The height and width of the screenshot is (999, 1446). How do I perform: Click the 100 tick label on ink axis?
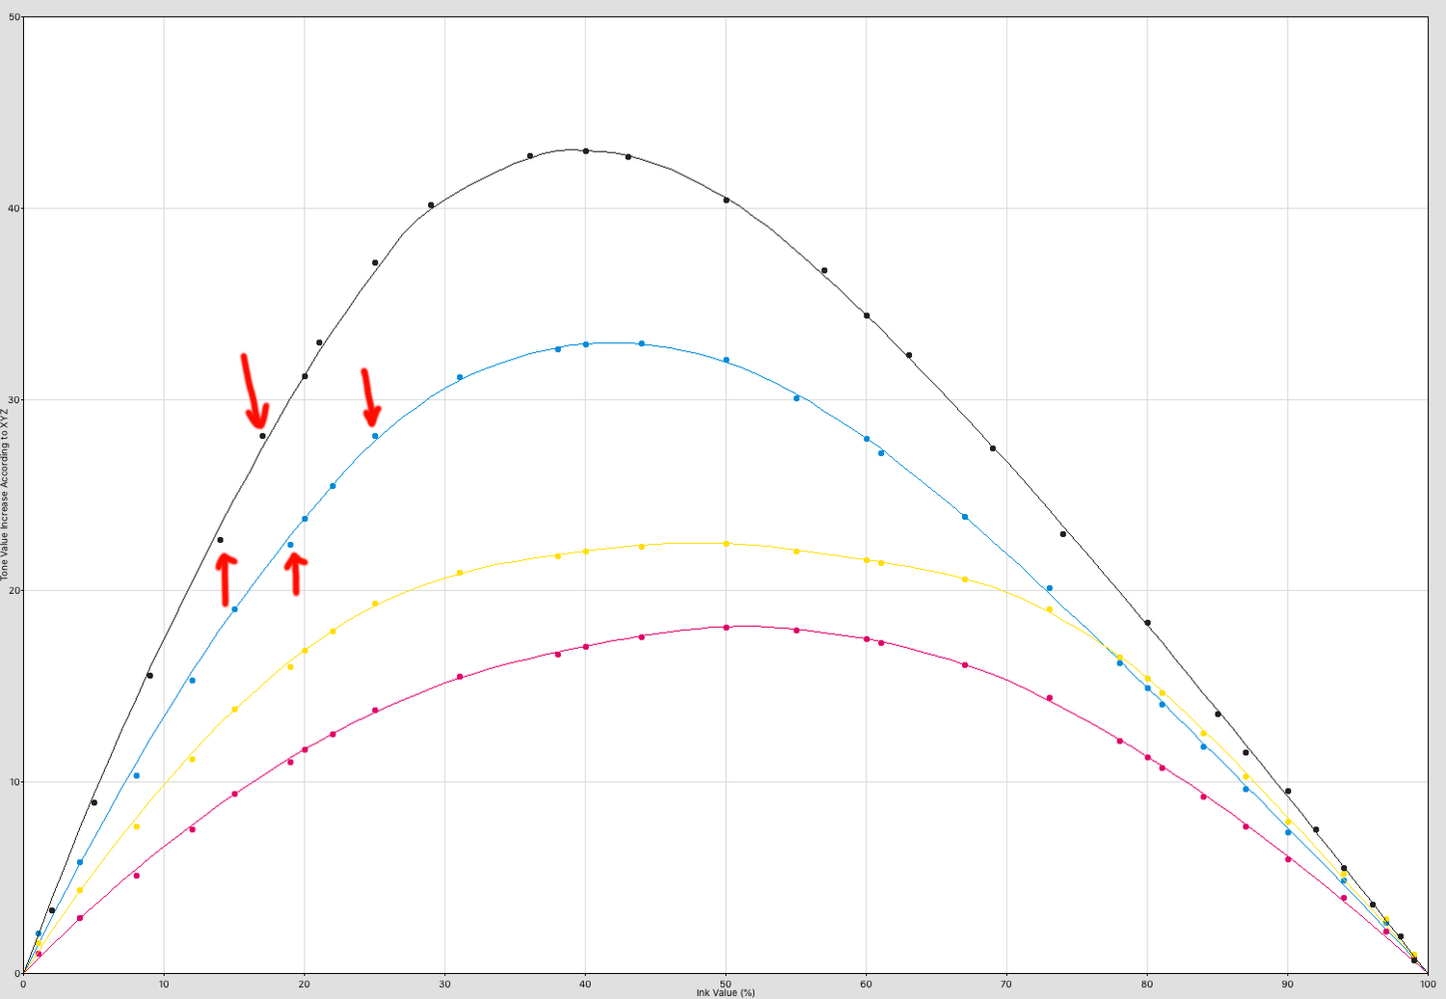coord(1428,985)
